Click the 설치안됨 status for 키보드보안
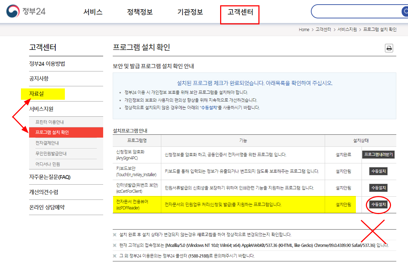Image resolution: width=408 pixels, height=266 pixels. click(x=343, y=172)
